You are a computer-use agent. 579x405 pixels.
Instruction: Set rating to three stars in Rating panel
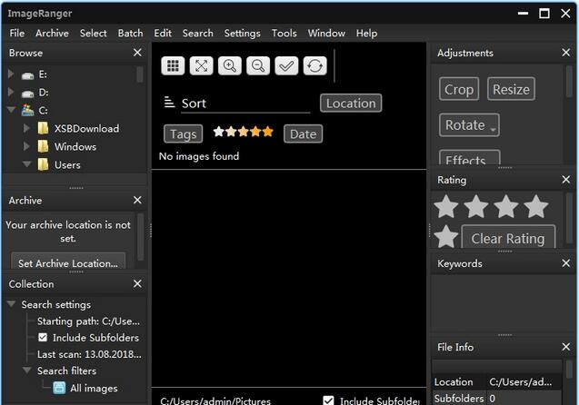tap(506, 206)
